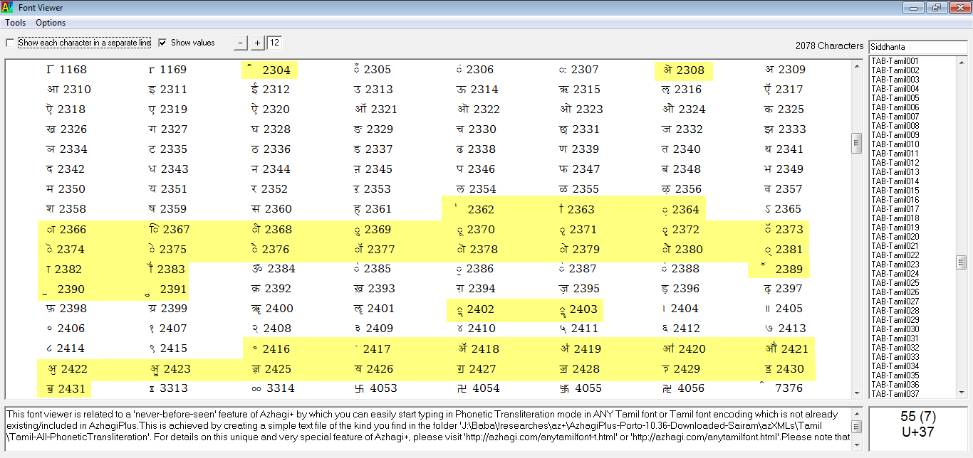Select the character with value 7376

[780, 388]
